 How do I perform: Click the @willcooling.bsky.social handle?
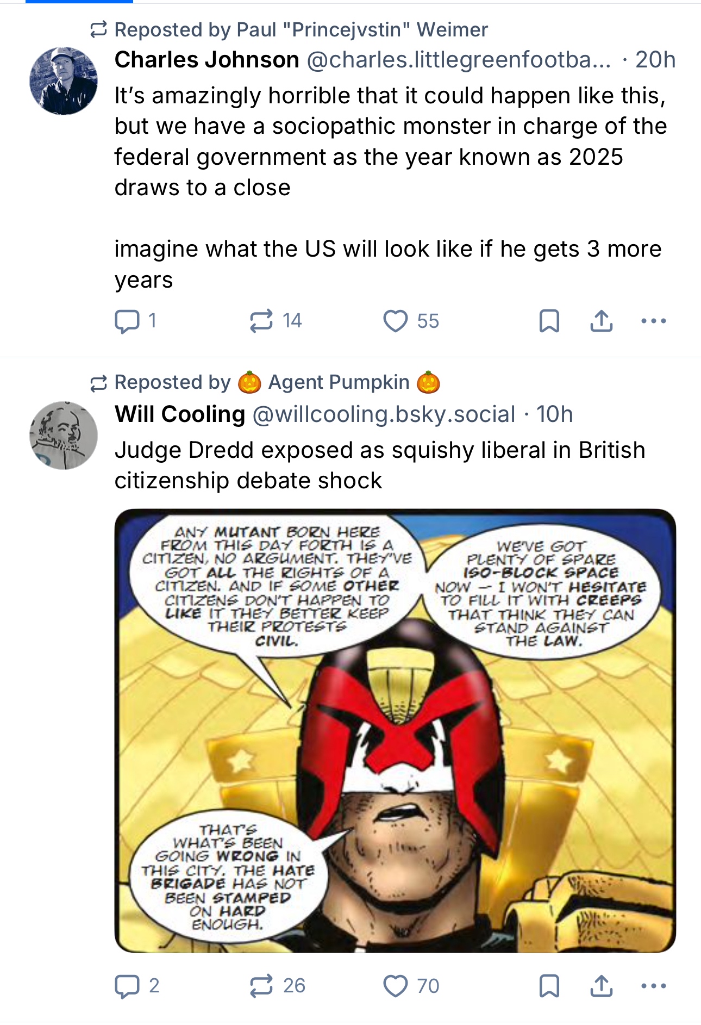tap(384, 414)
